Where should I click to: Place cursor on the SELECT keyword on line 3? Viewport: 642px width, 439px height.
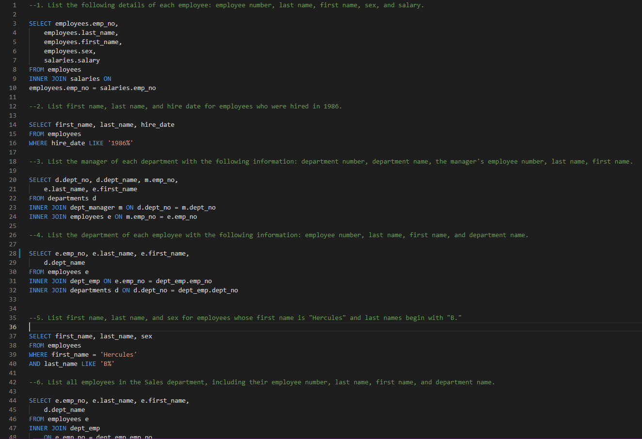(x=40, y=23)
